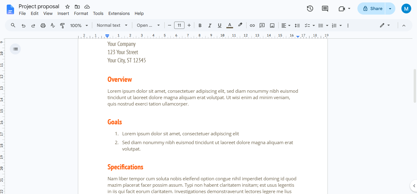Viewport: 417px width, 194px height.
Task: Insert an image
Action: click(272, 26)
